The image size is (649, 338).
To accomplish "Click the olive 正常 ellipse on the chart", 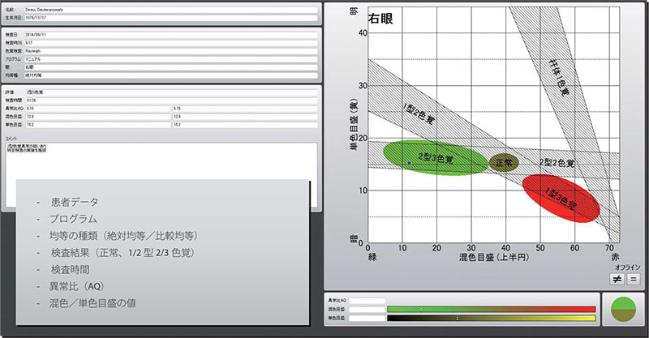I will tap(503, 163).
